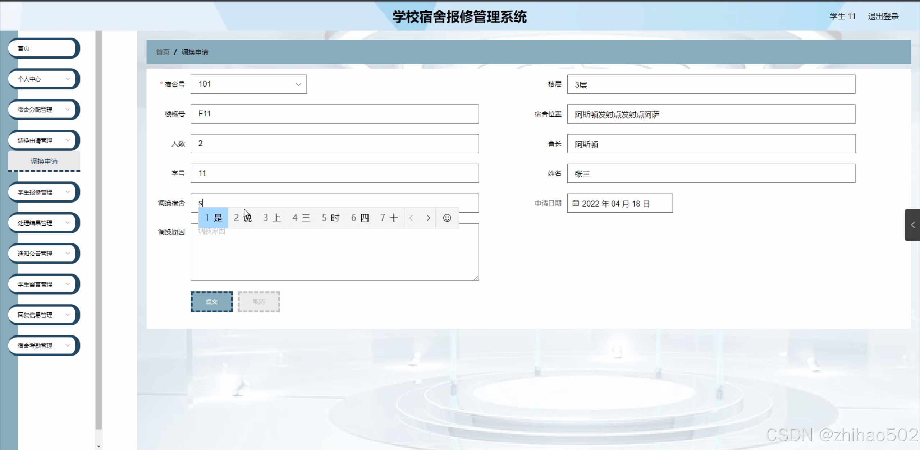Click the 提交 submit button
Viewport: 920px width, 450px height.
click(211, 302)
